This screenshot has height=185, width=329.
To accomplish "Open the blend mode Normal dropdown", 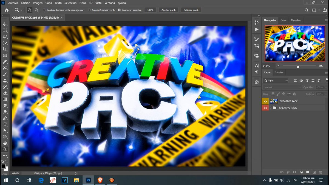I will 282,87.
